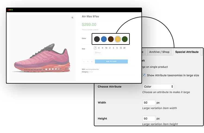Open the Choose Attribute dropdown
Image resolution: width=204 pixels, height=133 pixels.
pos(158,87)
